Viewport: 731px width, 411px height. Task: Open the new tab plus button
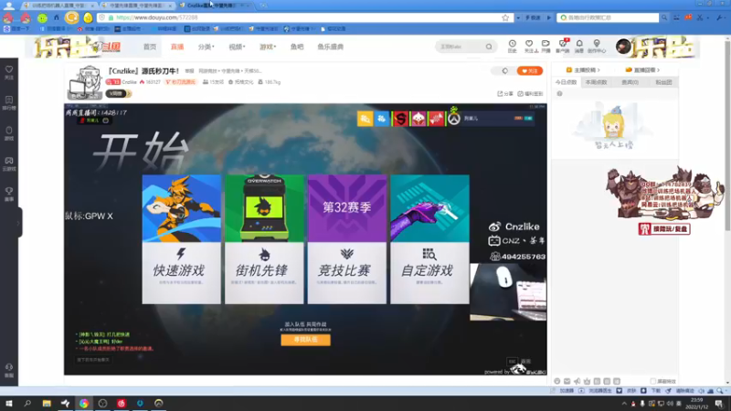[263, 5]
